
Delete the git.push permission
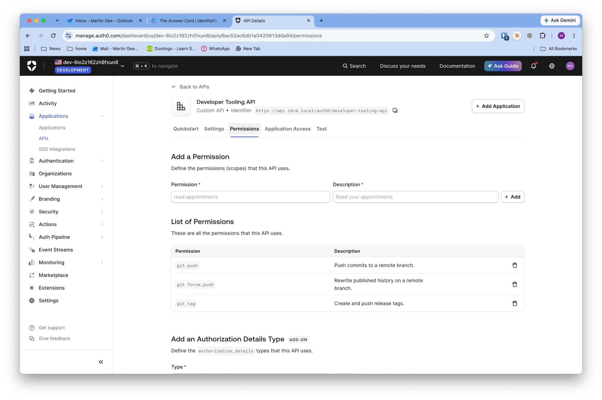(x=515, y=265)
